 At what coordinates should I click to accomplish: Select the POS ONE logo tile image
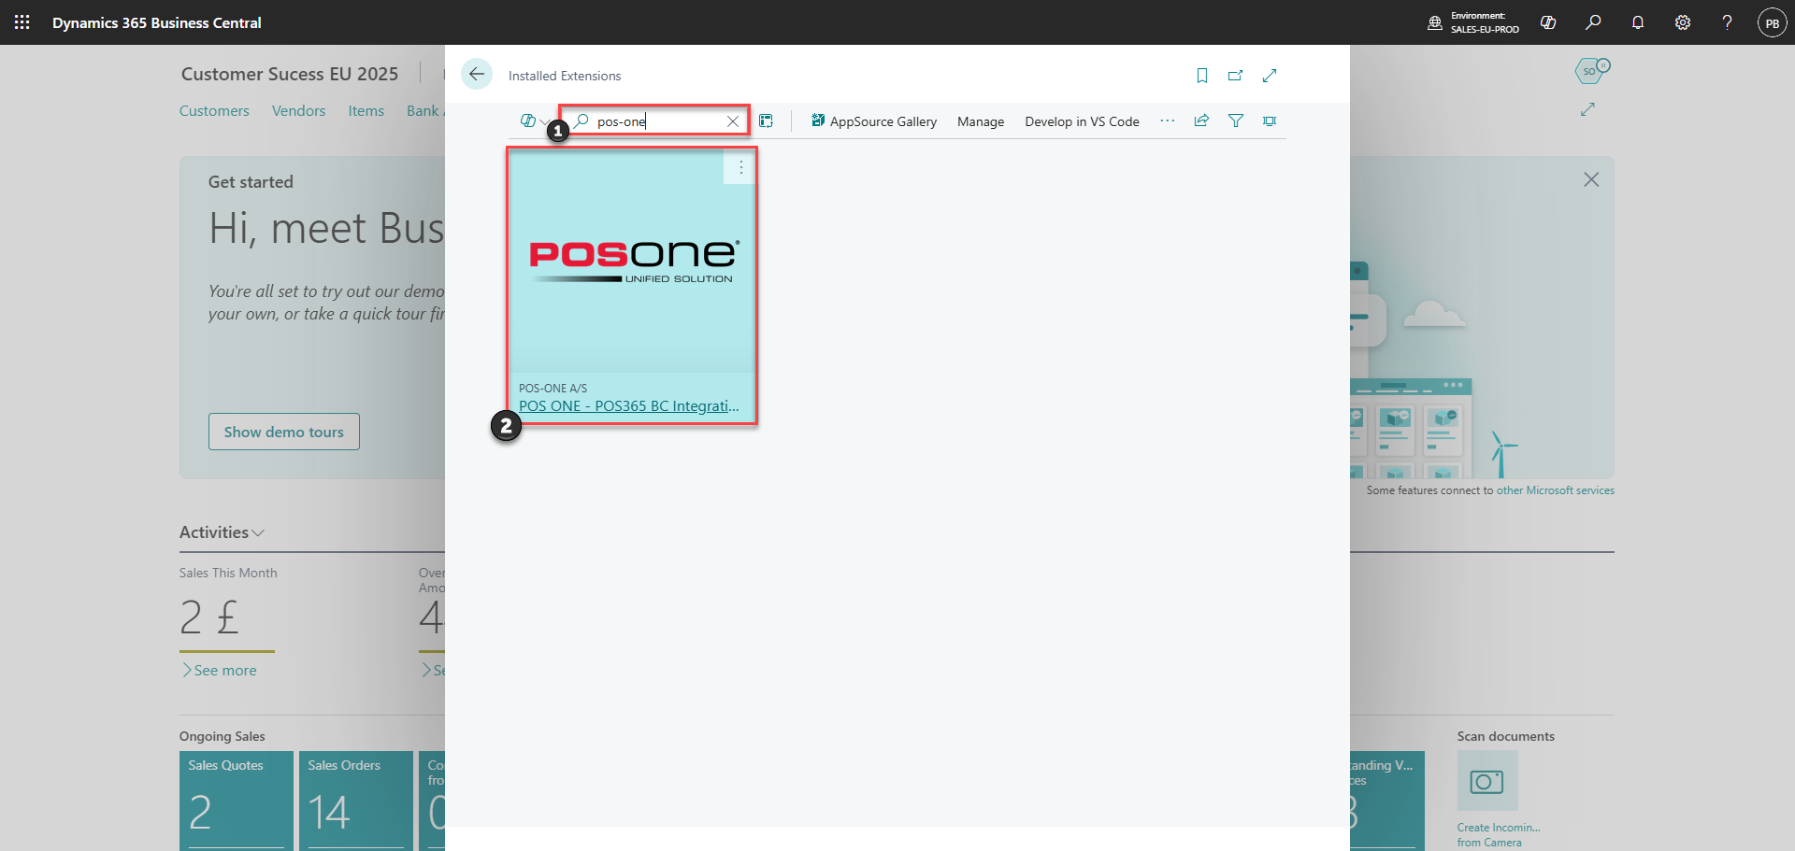[632, 262]
